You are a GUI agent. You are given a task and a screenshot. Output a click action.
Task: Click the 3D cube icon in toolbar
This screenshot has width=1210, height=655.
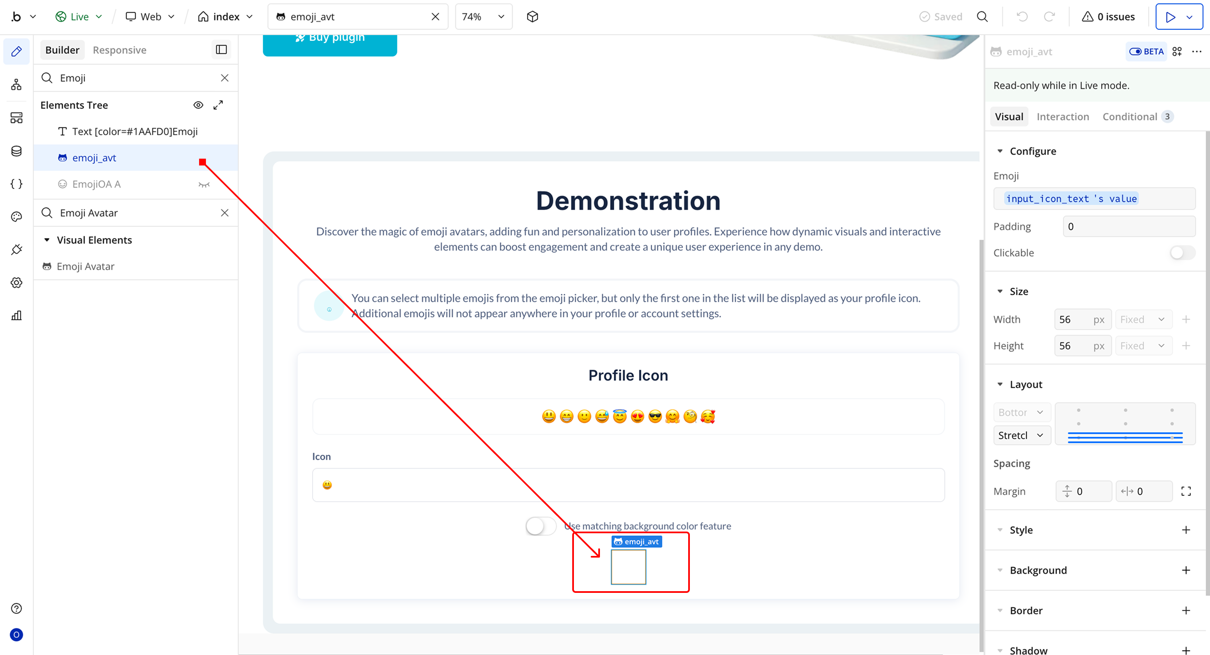(x=532, y=17)
